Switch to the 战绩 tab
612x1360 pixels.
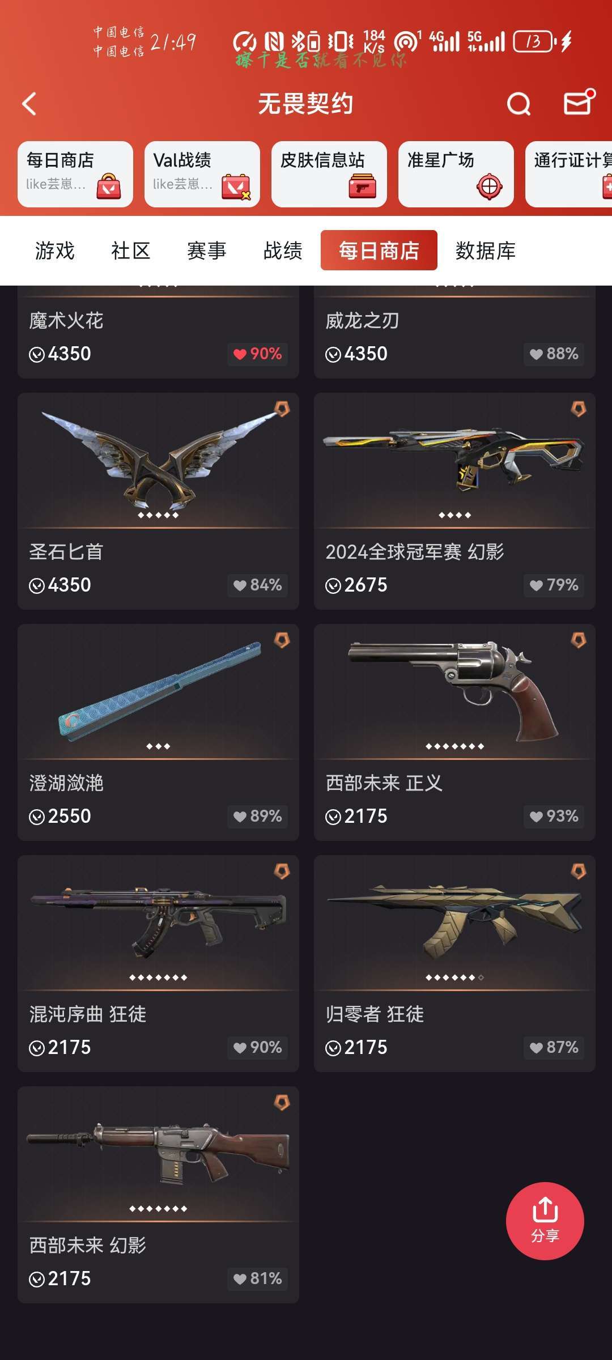click(283, 250)
